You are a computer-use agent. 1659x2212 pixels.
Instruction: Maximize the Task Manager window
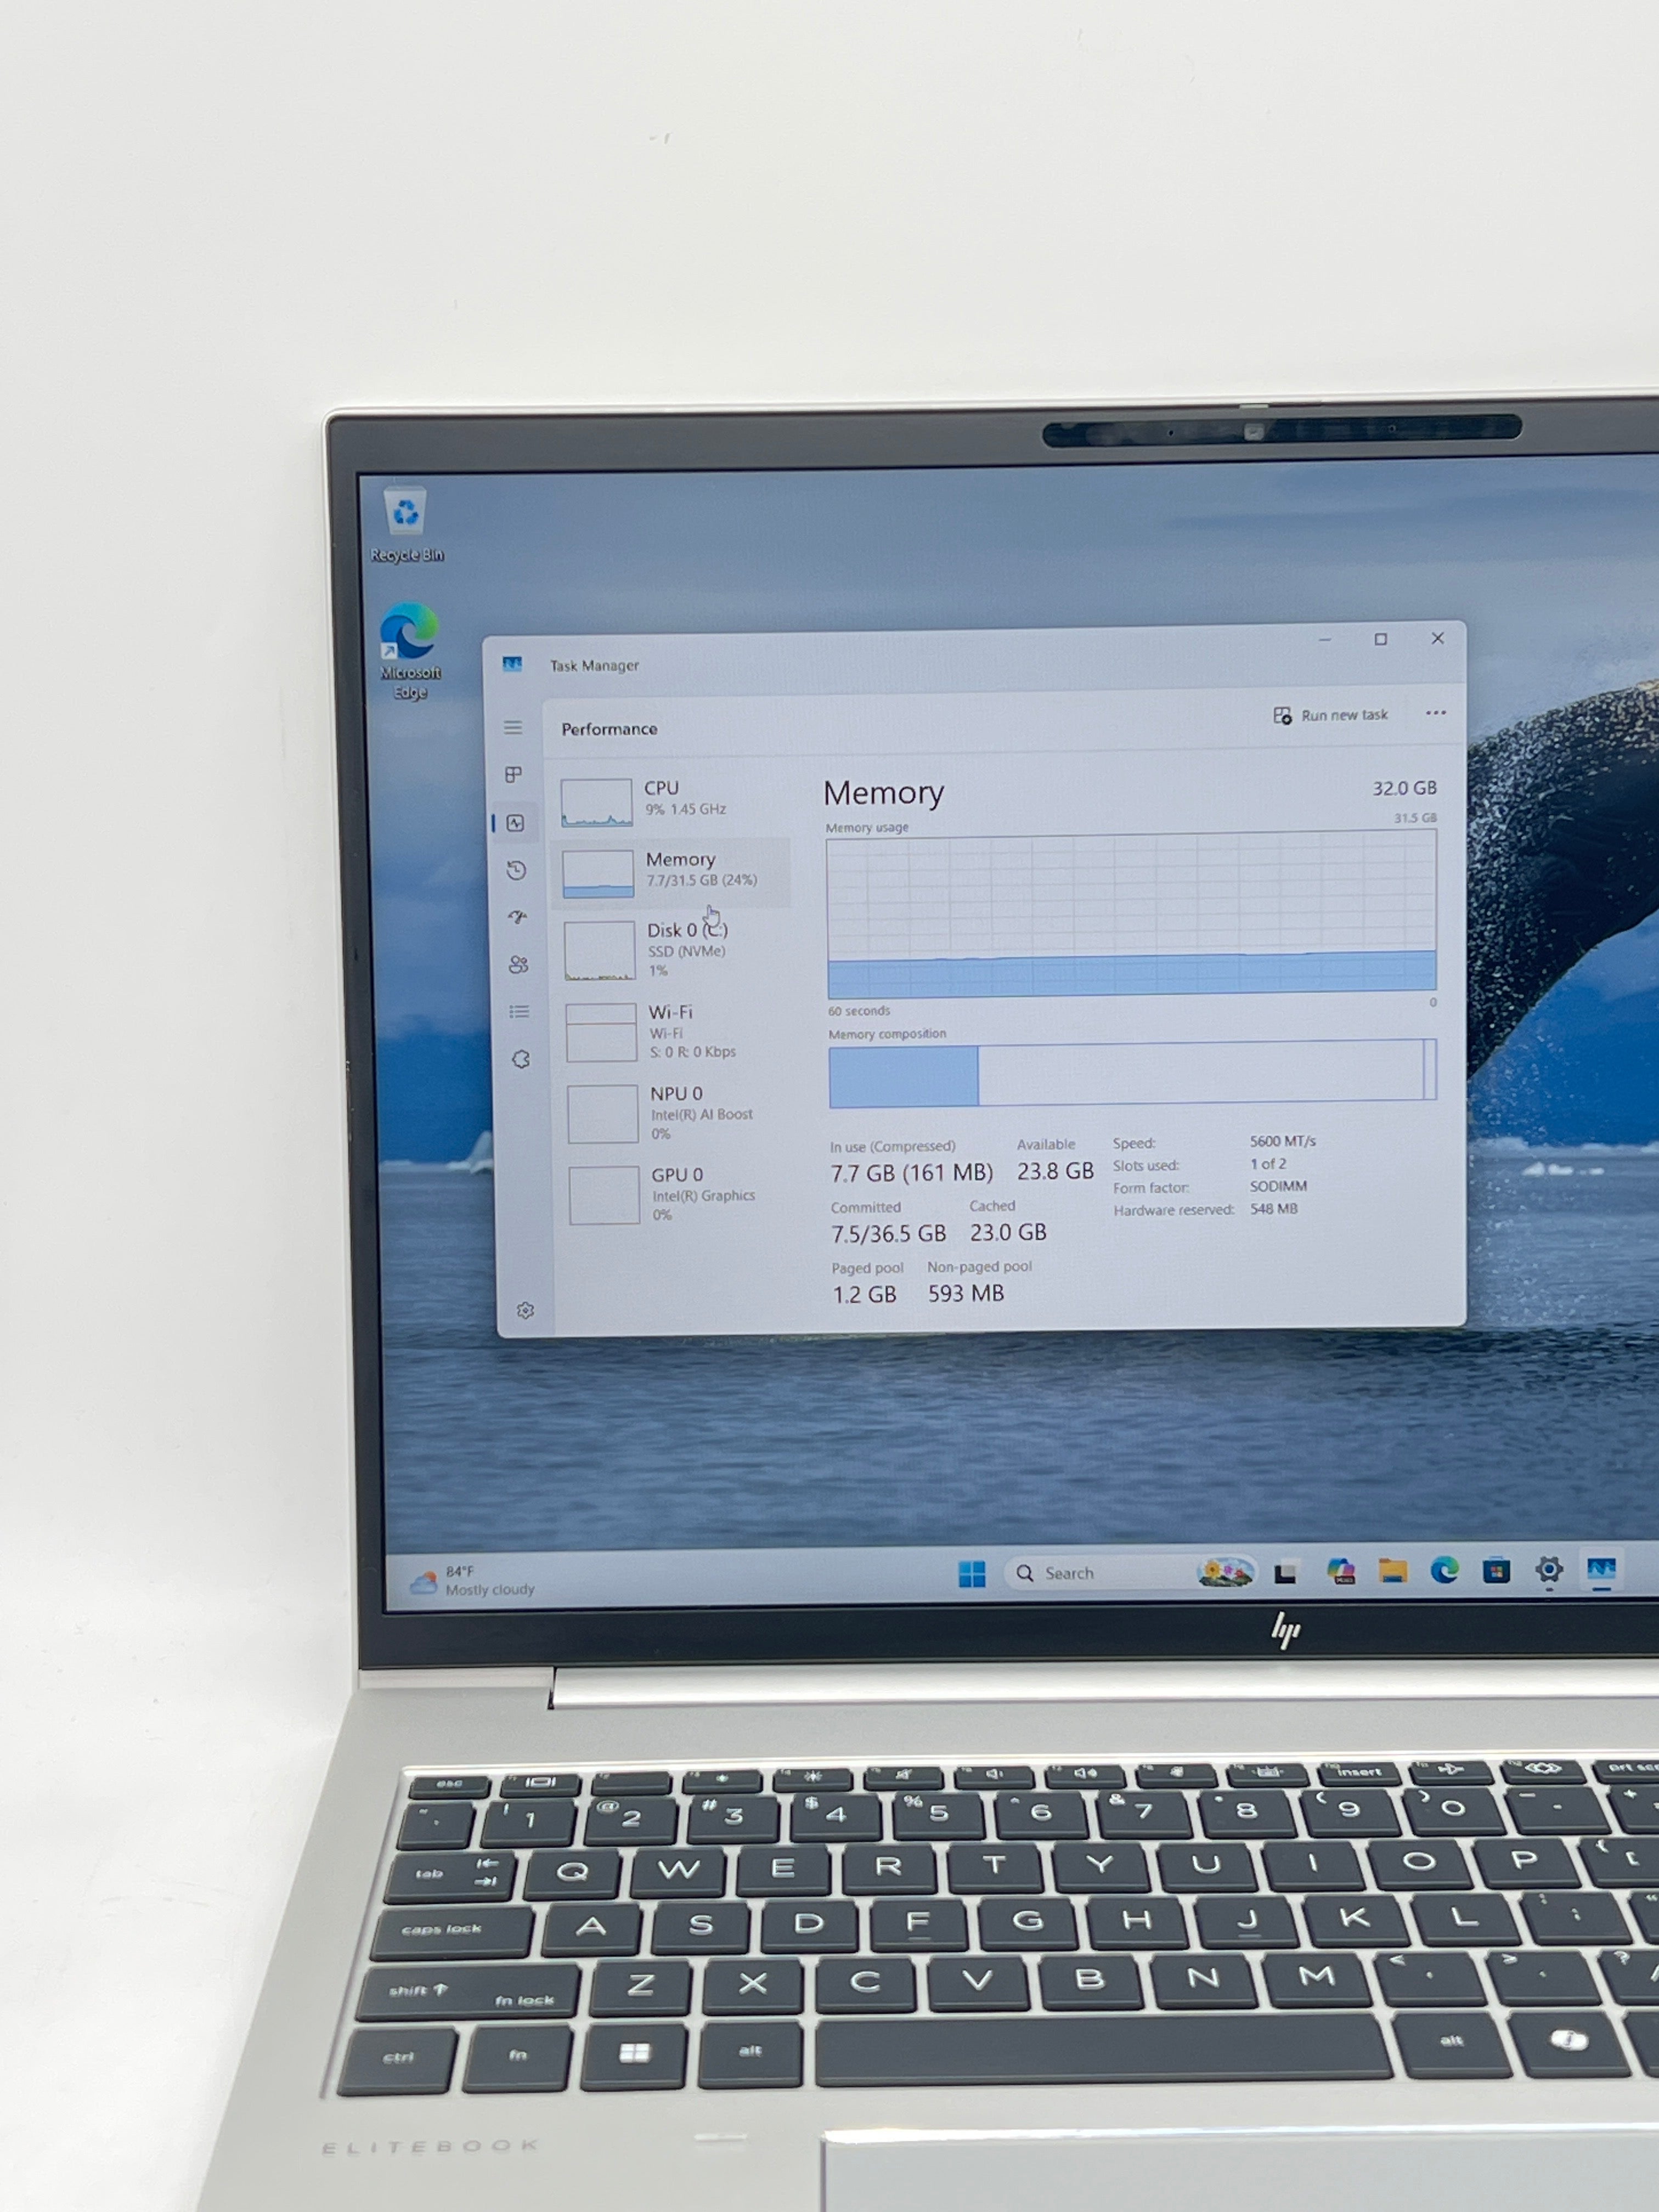coord(1380,639)
